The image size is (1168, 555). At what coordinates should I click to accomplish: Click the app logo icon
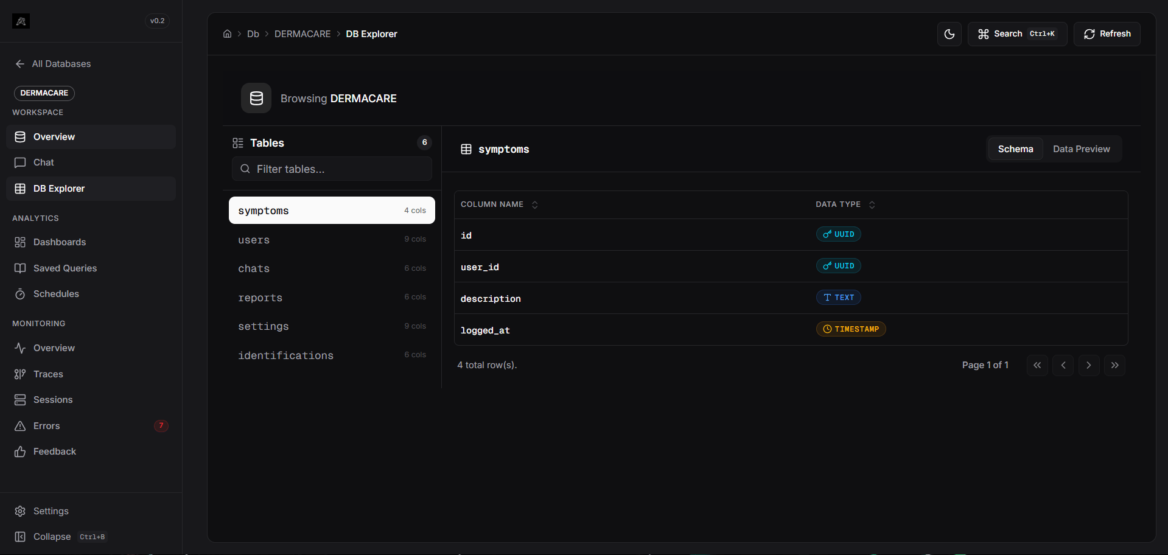[x=21, y=21]
